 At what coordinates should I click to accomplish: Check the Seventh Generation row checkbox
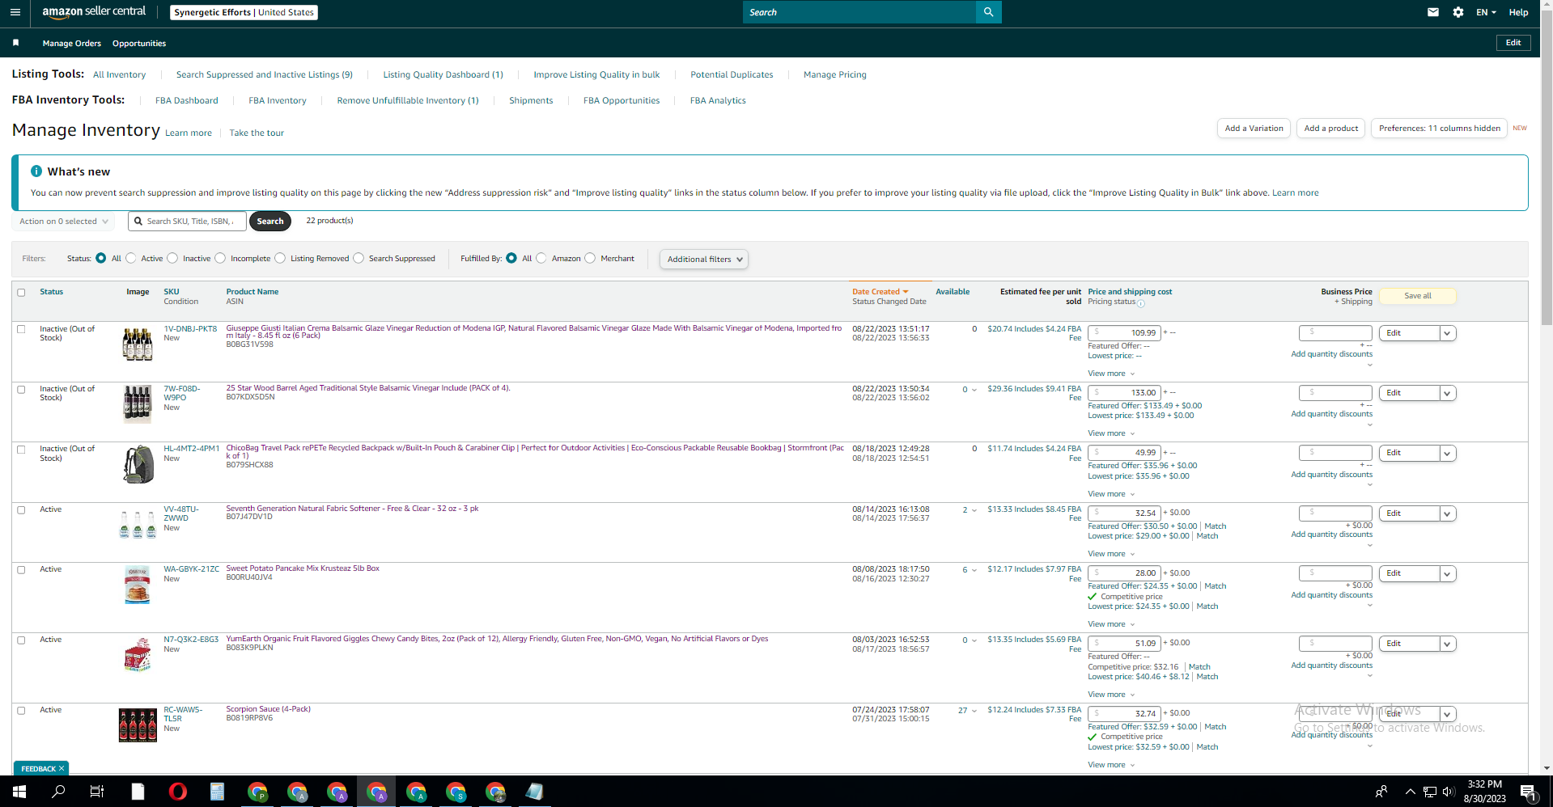[x=21, y=509]
